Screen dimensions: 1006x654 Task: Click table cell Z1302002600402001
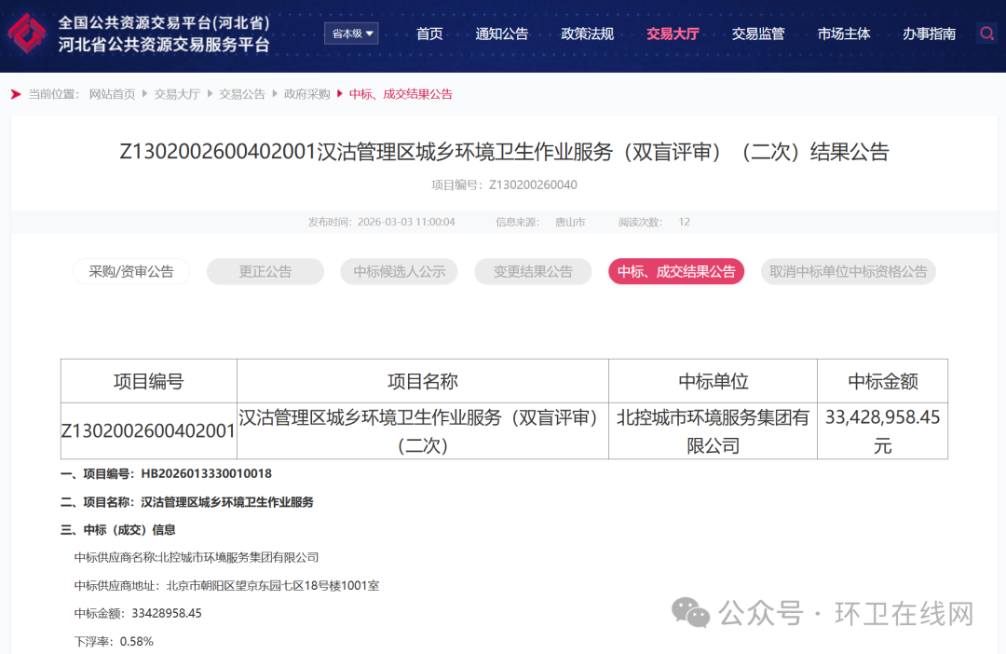[148, 431]
